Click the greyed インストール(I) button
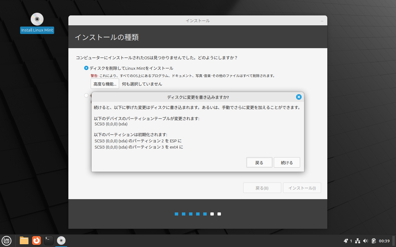Image resolution: width=396 pixels, height=247 pixels. [x=302, y=188]
